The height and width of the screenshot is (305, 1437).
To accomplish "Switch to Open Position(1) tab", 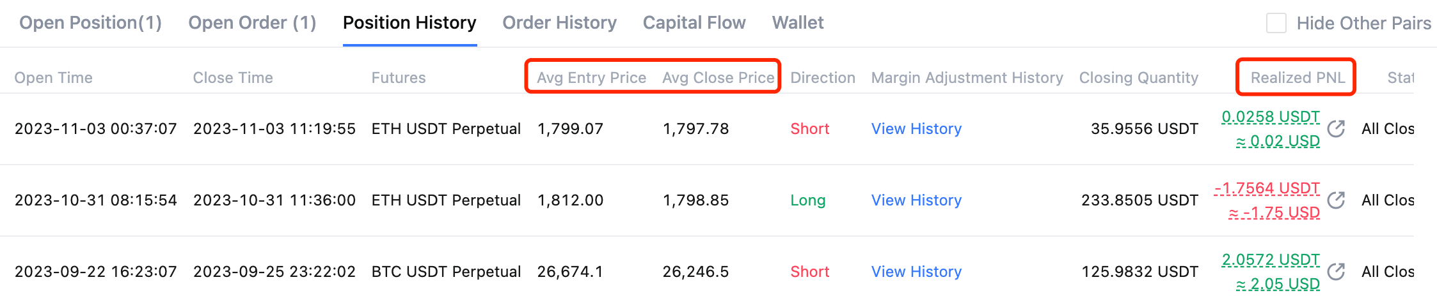I will point(90,23).
